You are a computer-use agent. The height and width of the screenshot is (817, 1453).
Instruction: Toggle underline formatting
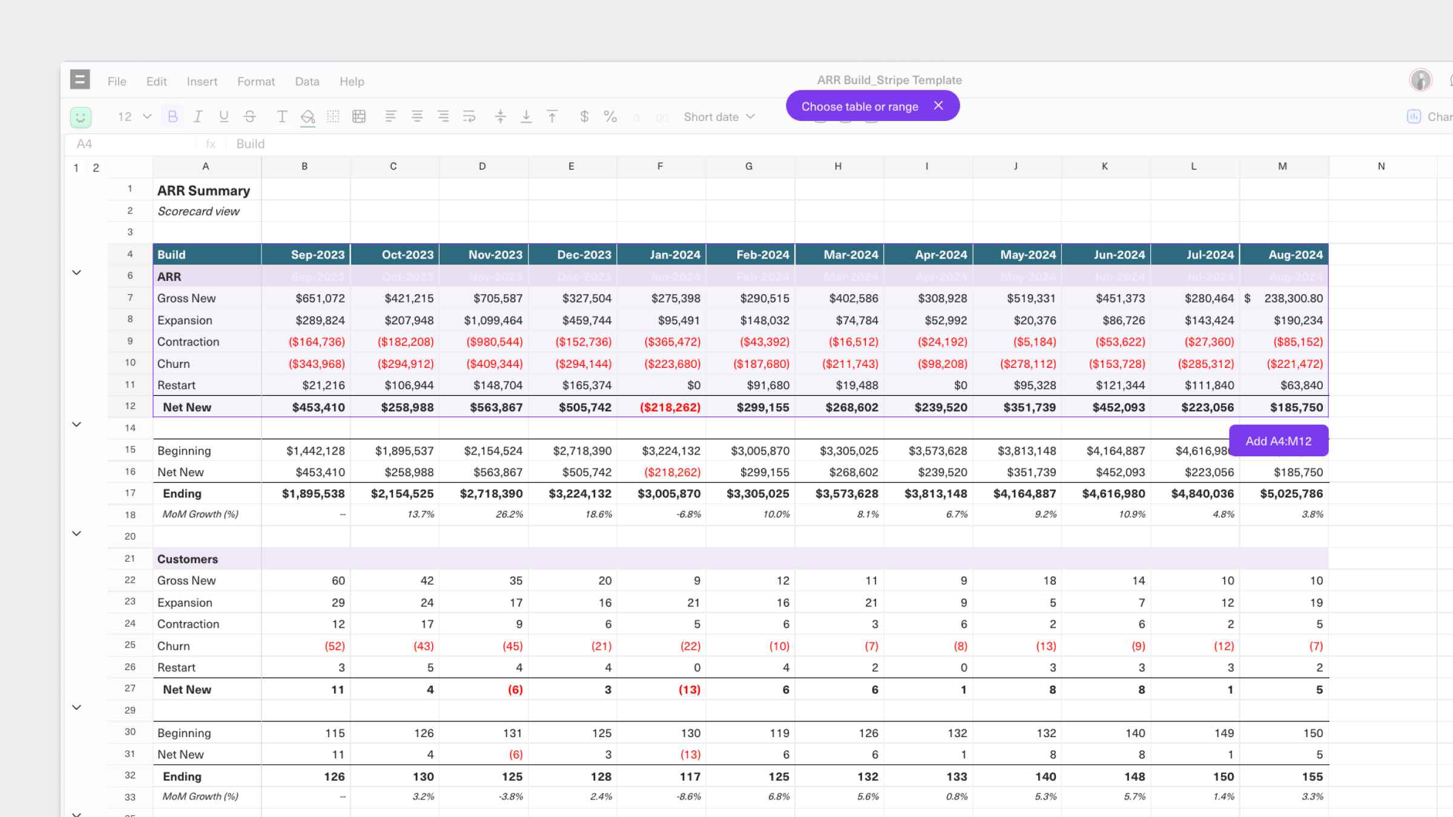point(224,116)
